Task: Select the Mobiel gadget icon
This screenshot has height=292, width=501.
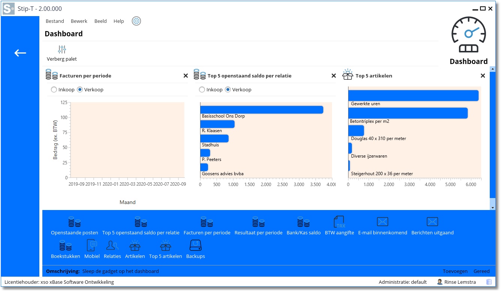Action: [92, 246]
